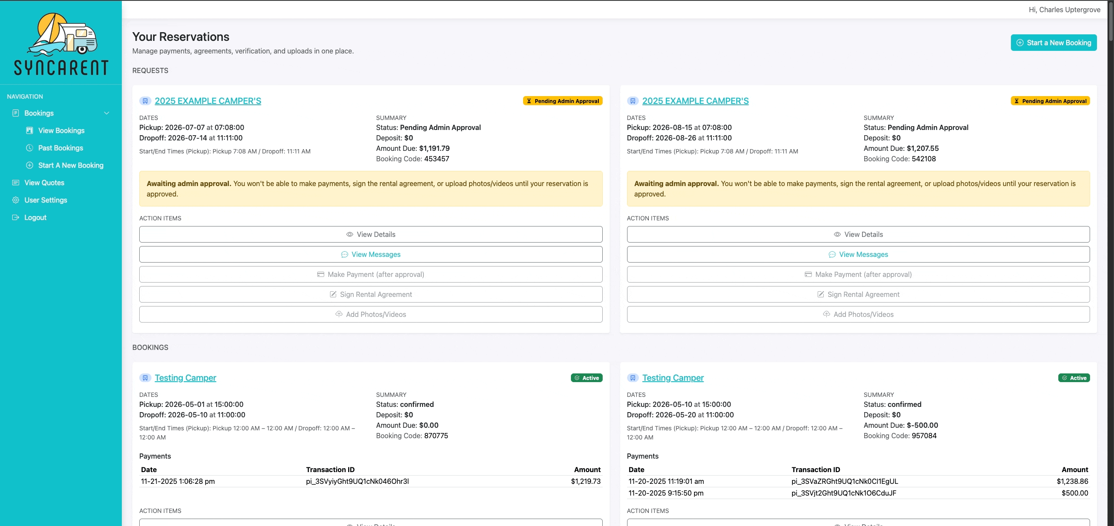Screen dimensions: 1114x526
Task: Open View Bookings in the sidebar
Action: coord(61,130)
